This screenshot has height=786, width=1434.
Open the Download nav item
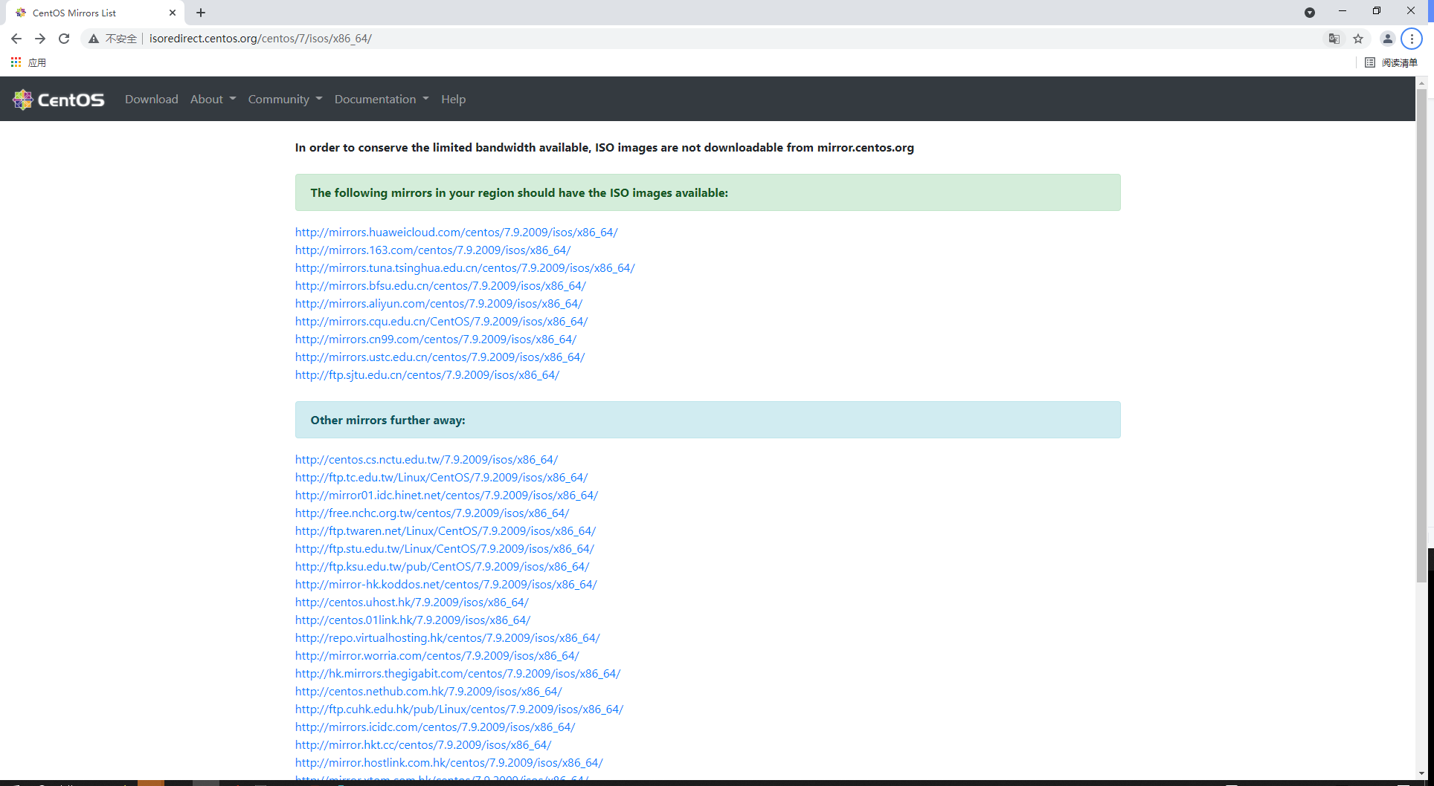(x=152, y=100)
